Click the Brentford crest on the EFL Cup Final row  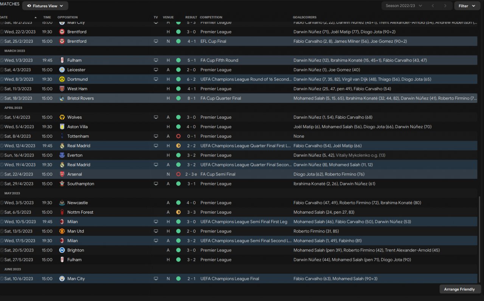tap(62, 41)
